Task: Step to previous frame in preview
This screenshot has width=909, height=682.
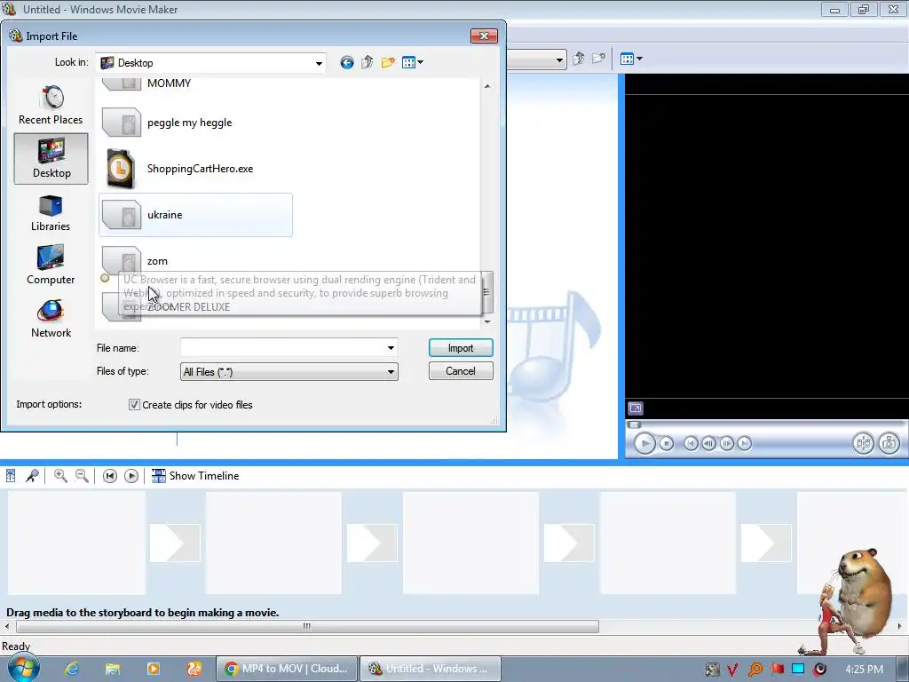Action: tap(708, 444)
